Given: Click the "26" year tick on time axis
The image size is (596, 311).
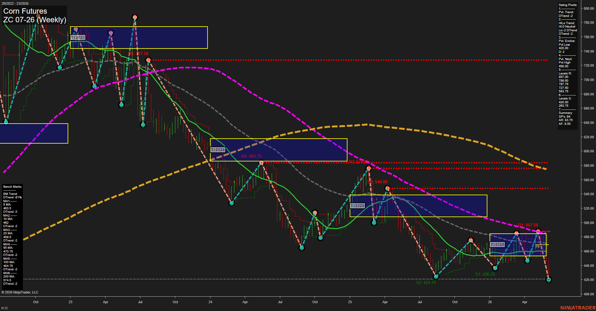Looking at the screenshot, I should pyautogui.click(x=490, y=302).
